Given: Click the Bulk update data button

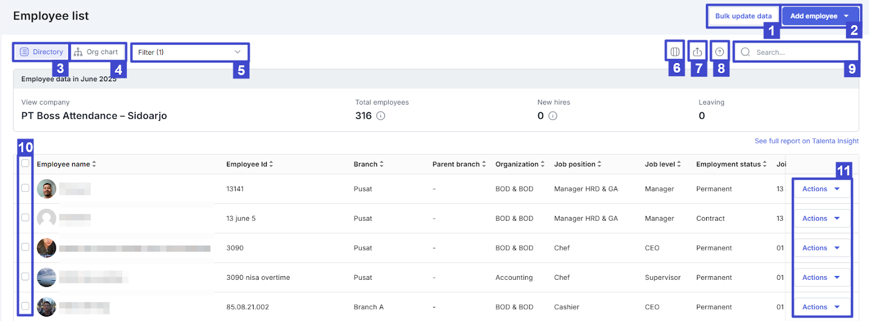Looking at the screenshot, I should [x=743, y=16].
